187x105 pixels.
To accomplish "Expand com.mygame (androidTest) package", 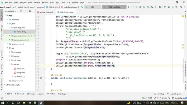I will tap(10, 36).
